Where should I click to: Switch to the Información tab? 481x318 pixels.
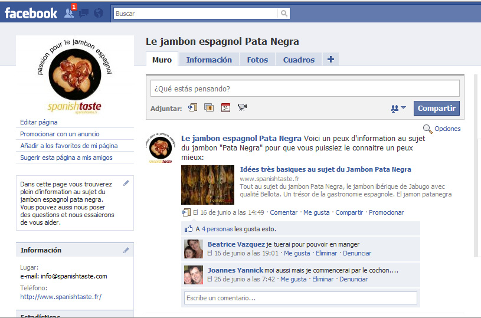coord(209,60)
